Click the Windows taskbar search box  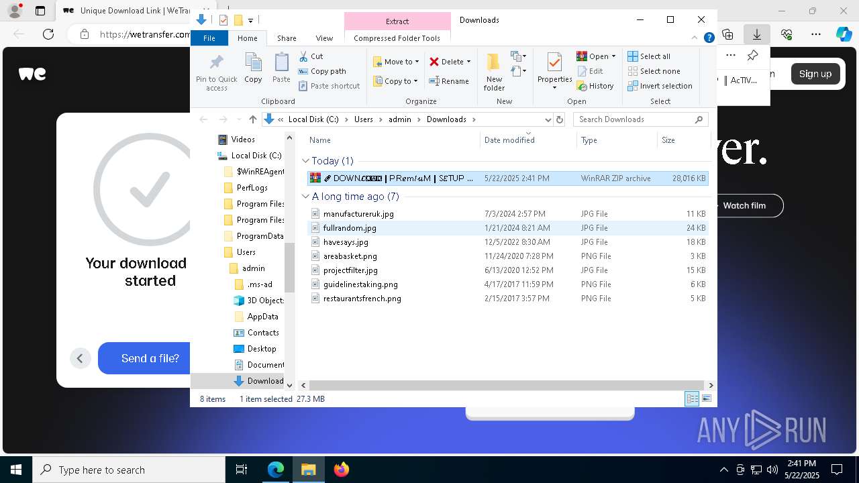129,470
